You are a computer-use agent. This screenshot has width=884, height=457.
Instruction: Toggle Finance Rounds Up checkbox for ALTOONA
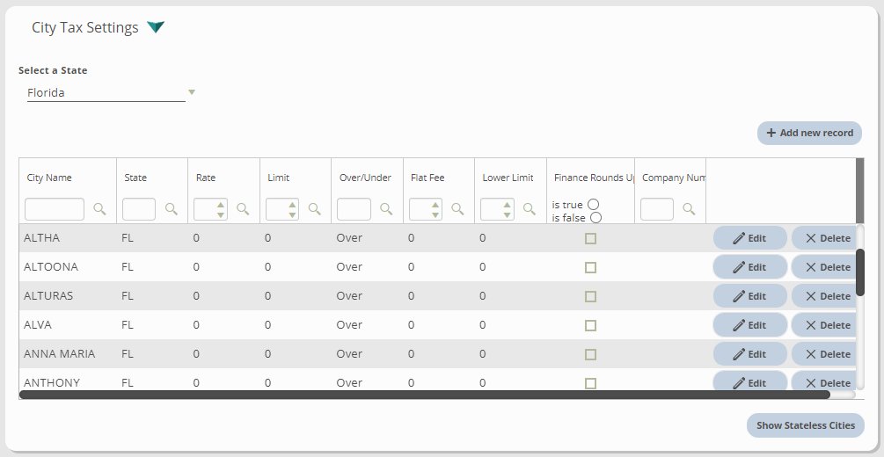[590, 267]
